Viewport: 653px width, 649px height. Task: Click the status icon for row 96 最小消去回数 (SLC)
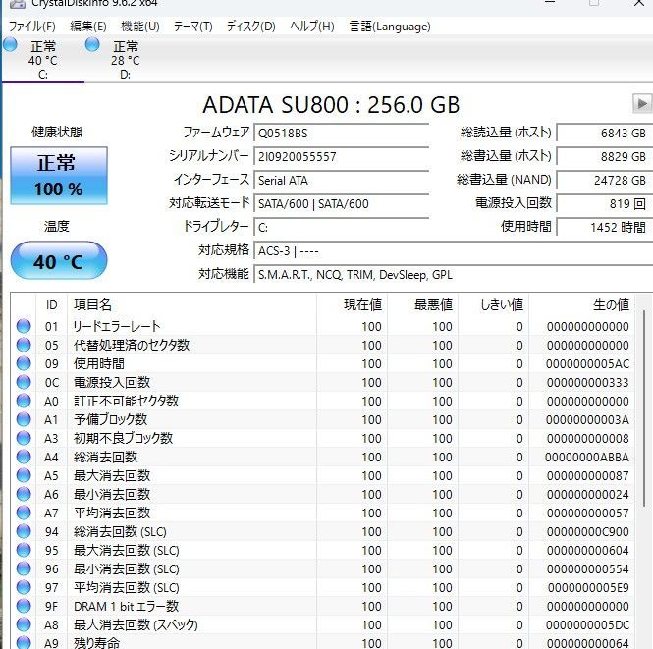click(x=24, y=568)
